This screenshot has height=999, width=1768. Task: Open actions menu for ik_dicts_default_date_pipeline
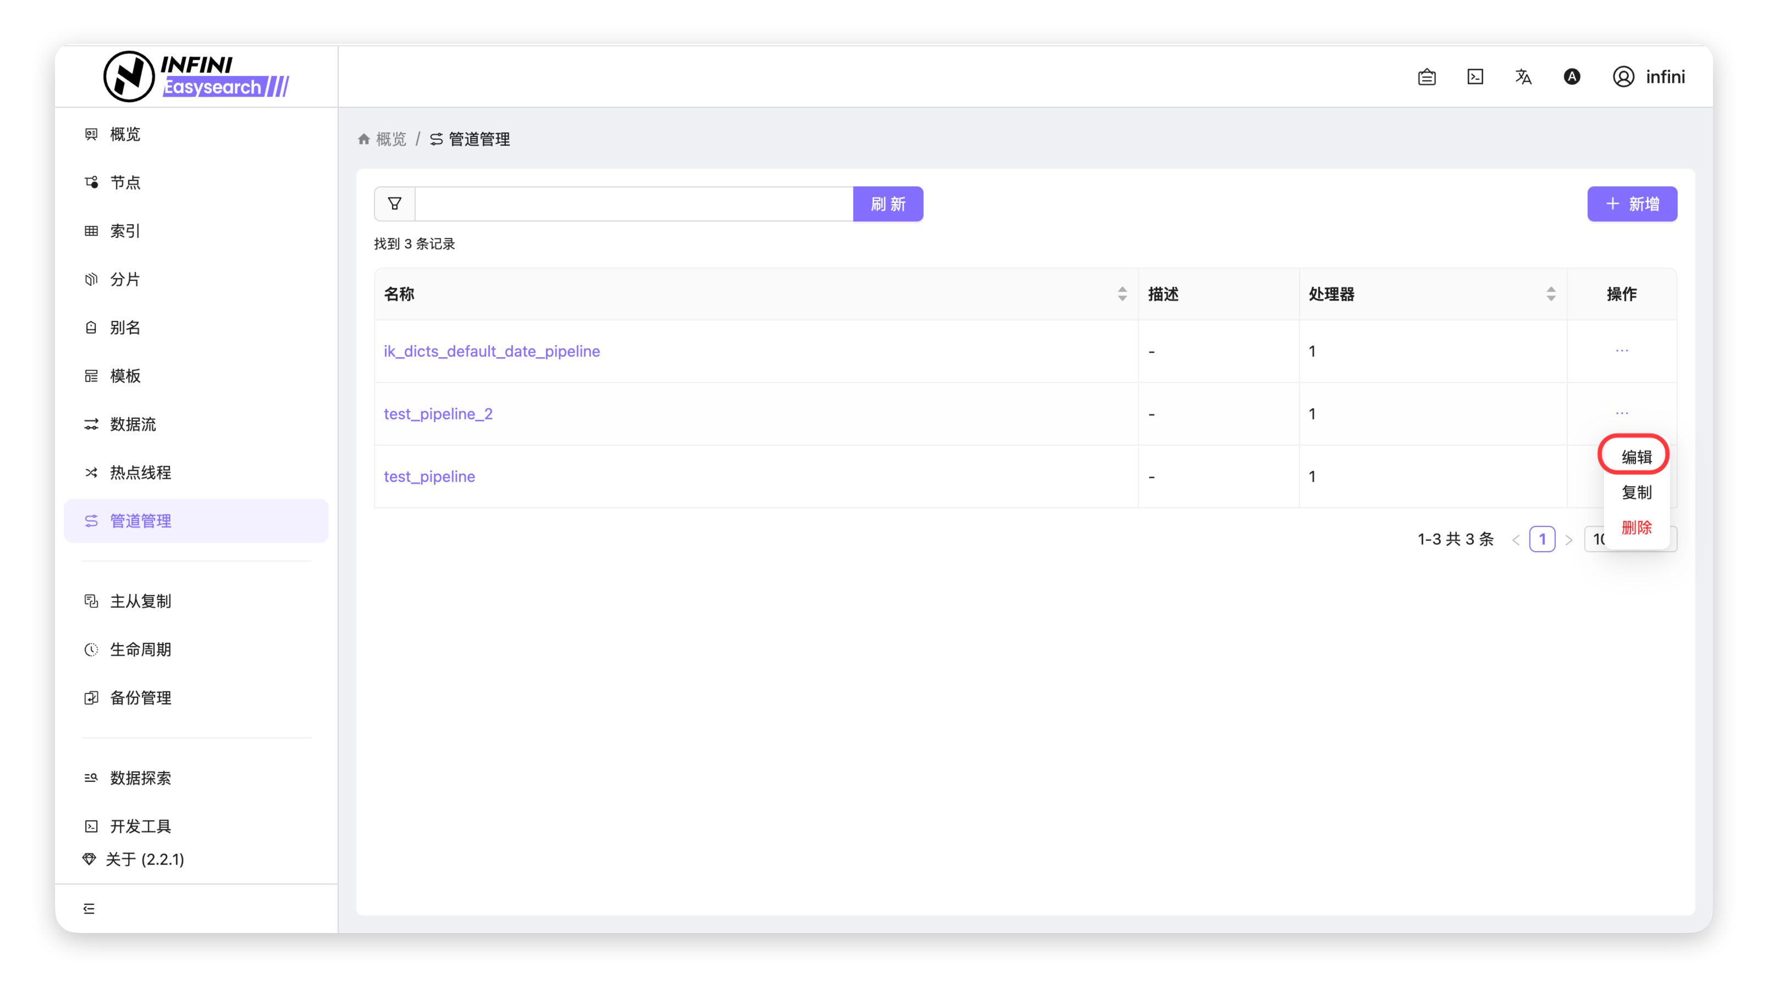click(1622, 351)
